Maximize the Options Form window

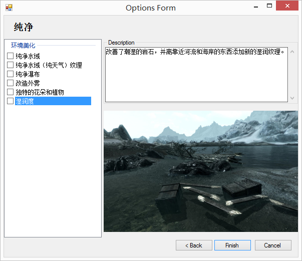tap(269, 7)
